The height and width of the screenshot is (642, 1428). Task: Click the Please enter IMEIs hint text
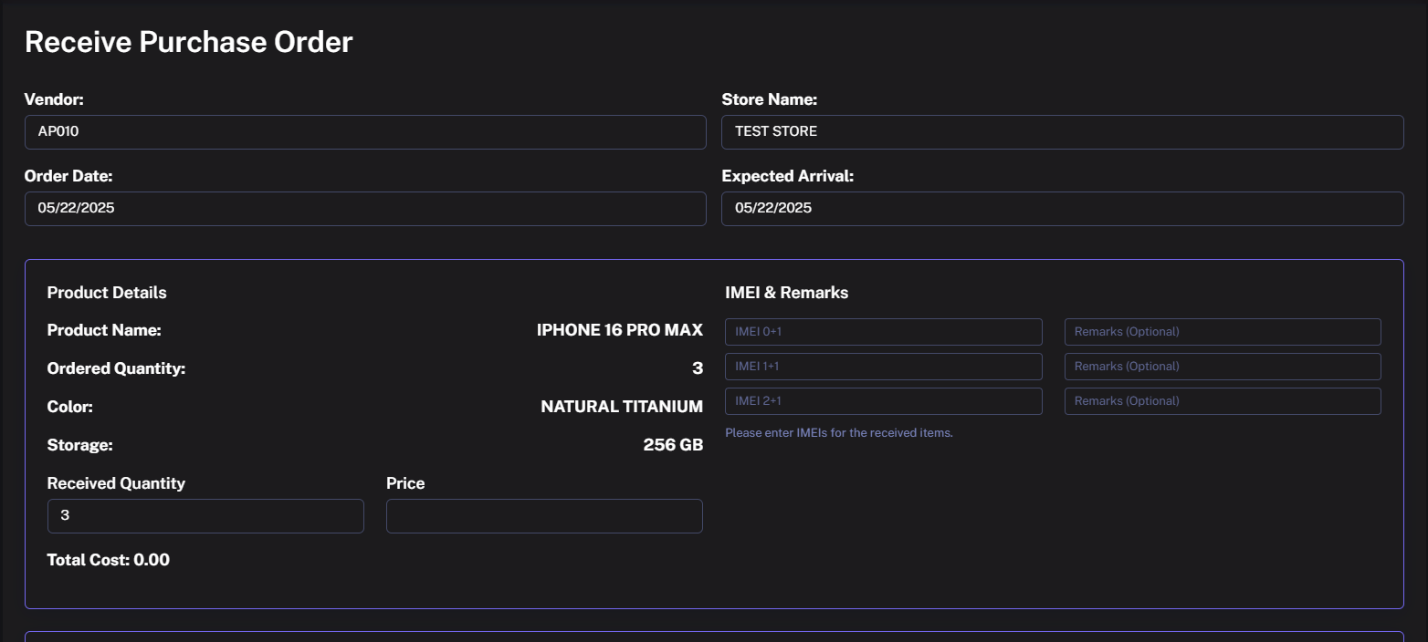click(x=839, y=433)
